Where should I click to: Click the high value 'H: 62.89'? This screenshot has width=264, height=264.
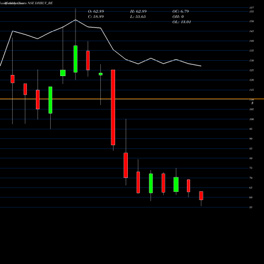tap(138, 12)
